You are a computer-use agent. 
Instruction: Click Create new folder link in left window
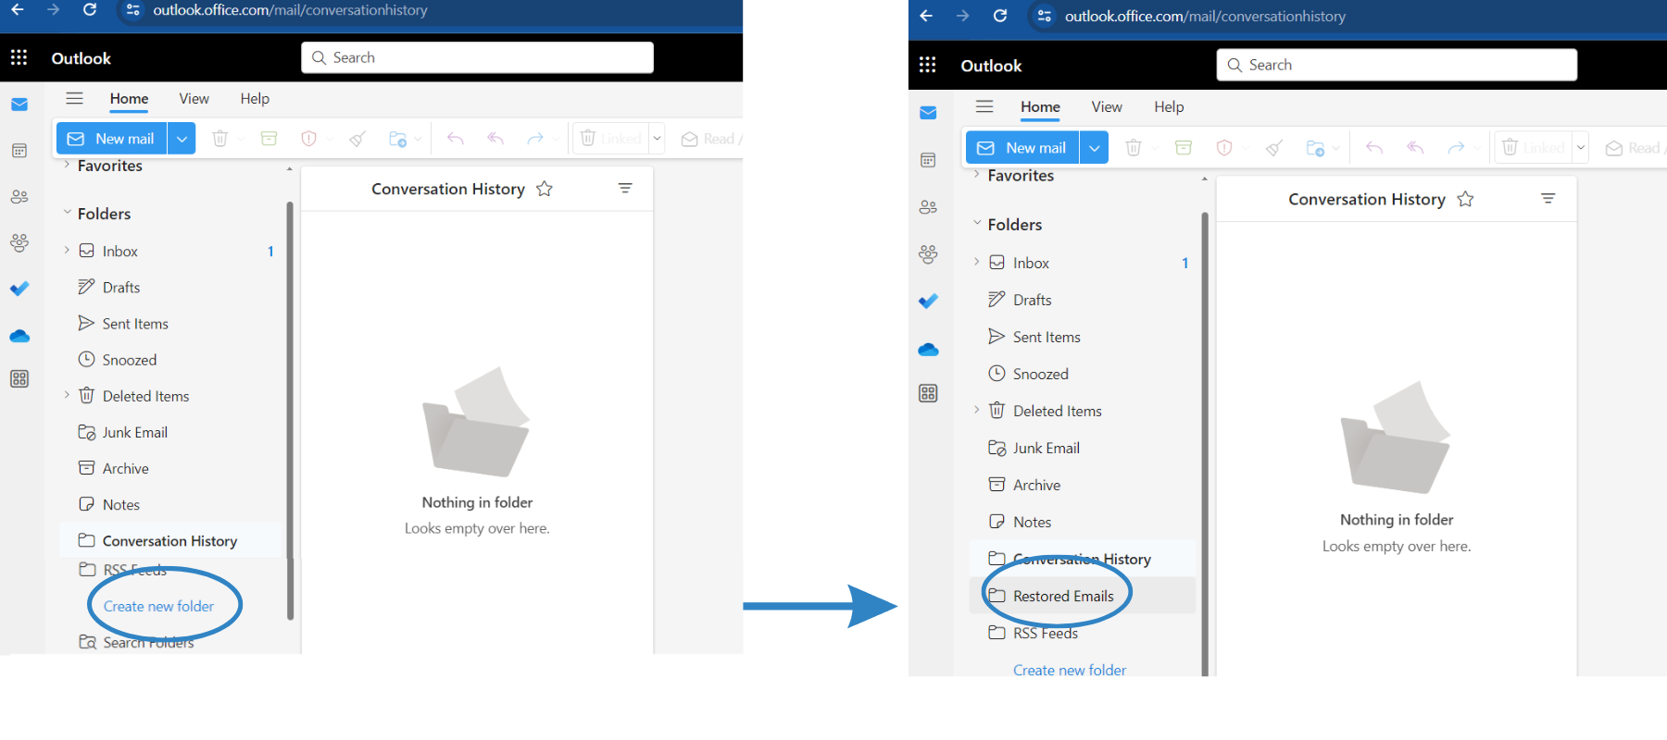[x=158, y=606]
